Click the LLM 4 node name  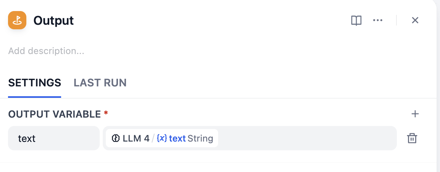tap(136, 138)
